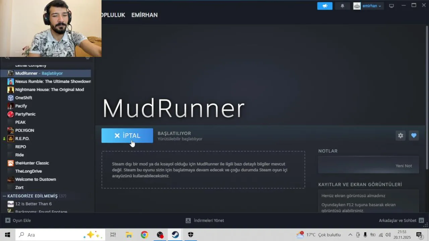Click the Pacify game icon
The width and height of the screenshot is (429, 241).
[x=11, y=106]
